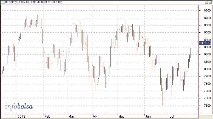This screenshot has width=213, height=119.
Task: Click the chart window icon beside IBEX 35
Action: click(3, 2)
